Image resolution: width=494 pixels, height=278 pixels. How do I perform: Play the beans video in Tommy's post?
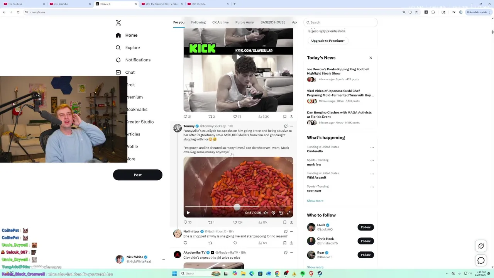(188, 213)
